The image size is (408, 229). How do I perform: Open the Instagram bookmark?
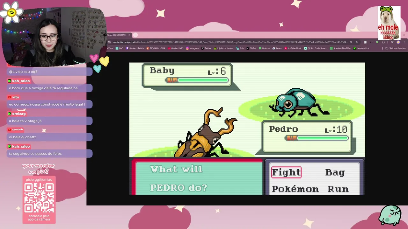coord(192,48)
